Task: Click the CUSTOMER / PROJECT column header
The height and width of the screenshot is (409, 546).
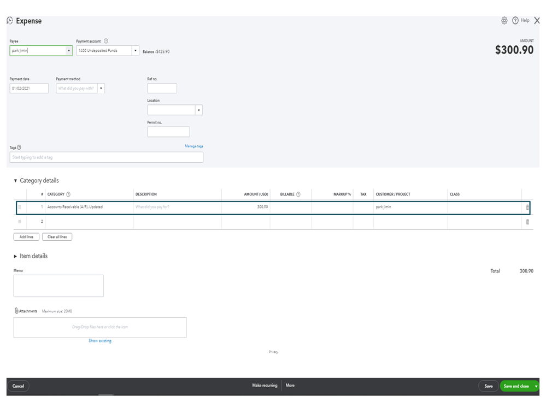Action: pos(393,194)
